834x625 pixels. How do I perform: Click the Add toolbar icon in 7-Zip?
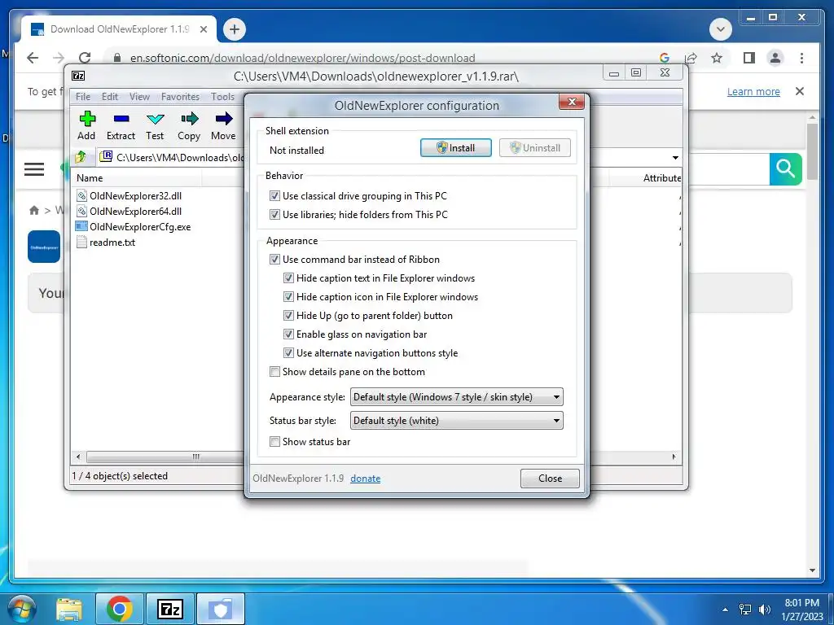[x=87, y=119]
